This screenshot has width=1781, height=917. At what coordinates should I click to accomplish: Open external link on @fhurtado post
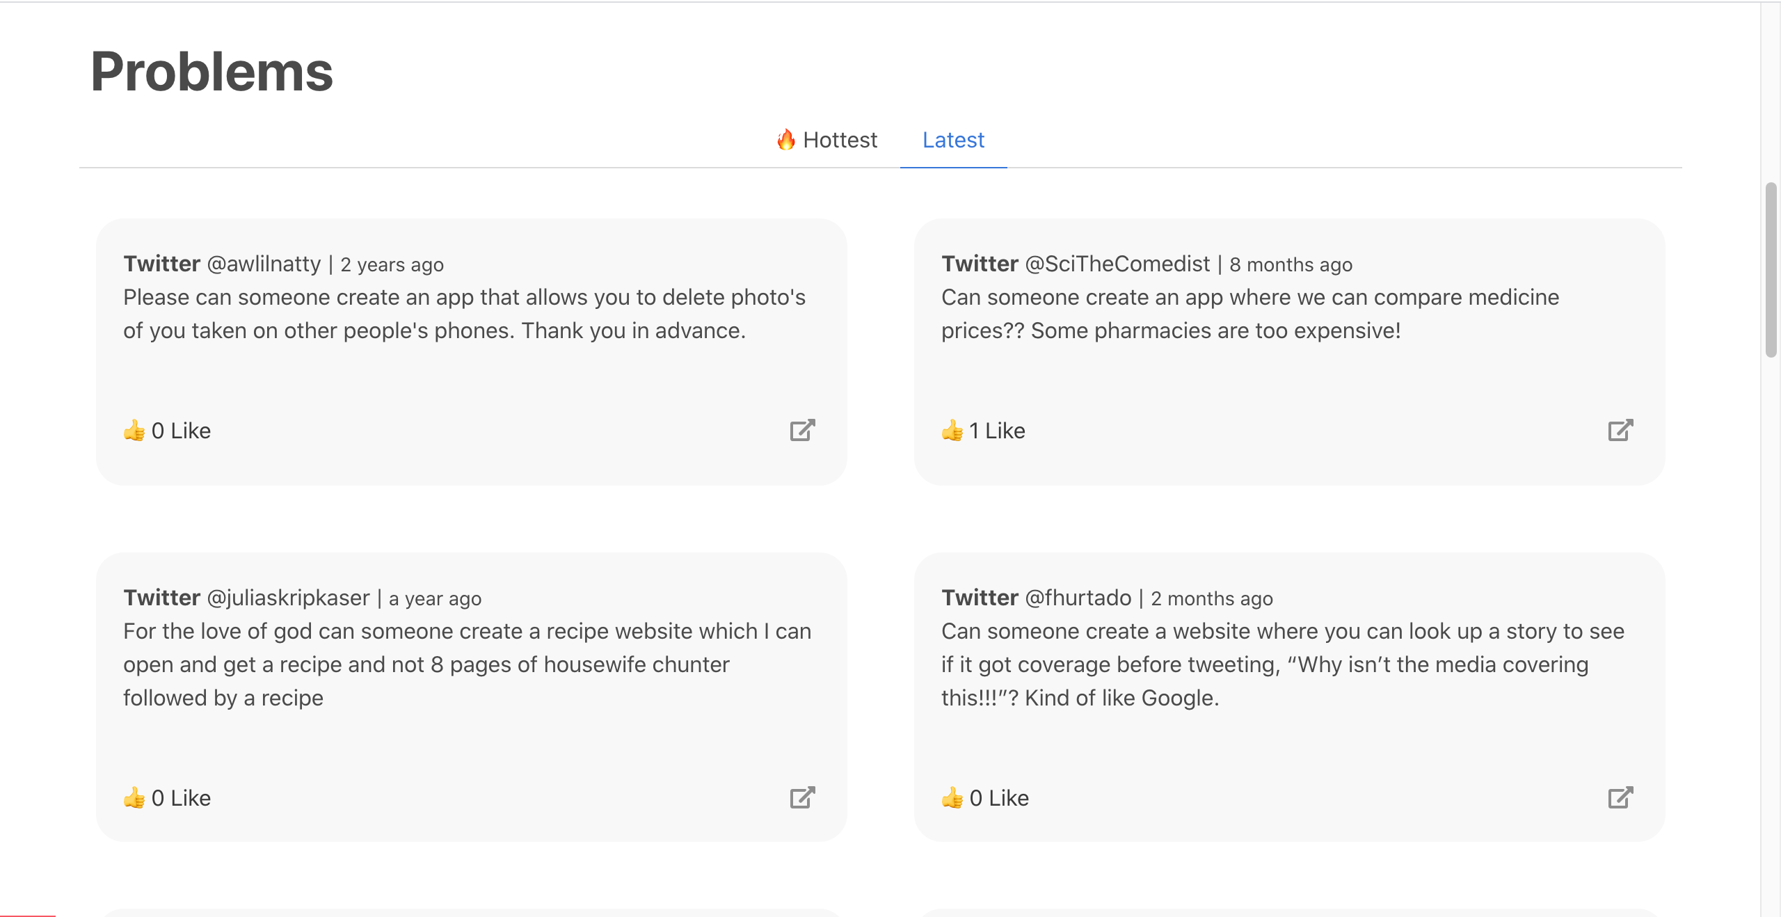[x=1620, y=797]
